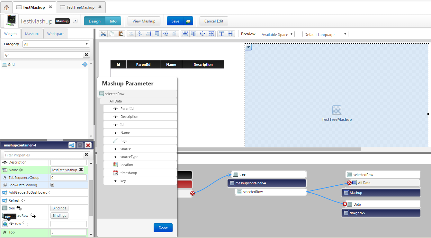431x238 pixels.
Task: Click the share icon in the mashupcontainer-4 header
Action: (72, 145)
